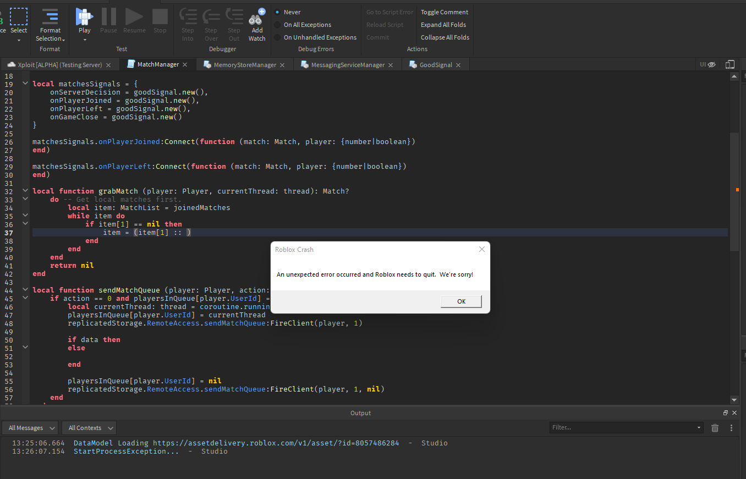
Task: Click the orange marker on the scrollbar
Action: point(737,189)
